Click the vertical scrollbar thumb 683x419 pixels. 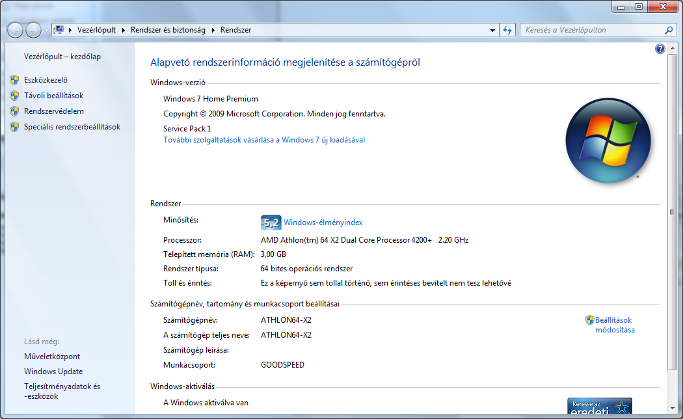pyautogui.click(x=673, y=212)
